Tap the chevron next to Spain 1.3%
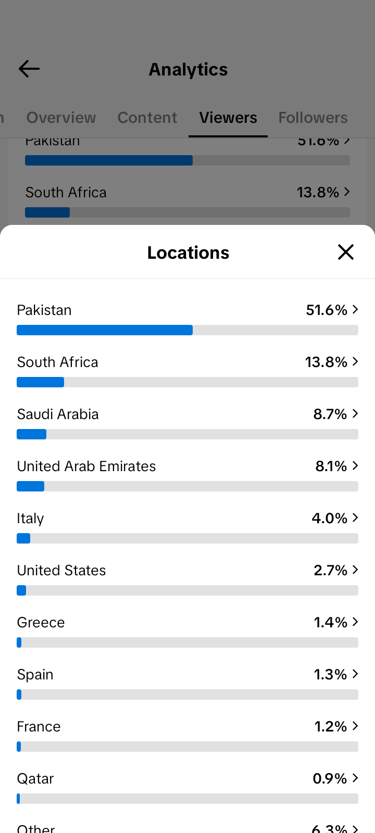Screen dimensions: 375x833 tap(355, 674)
